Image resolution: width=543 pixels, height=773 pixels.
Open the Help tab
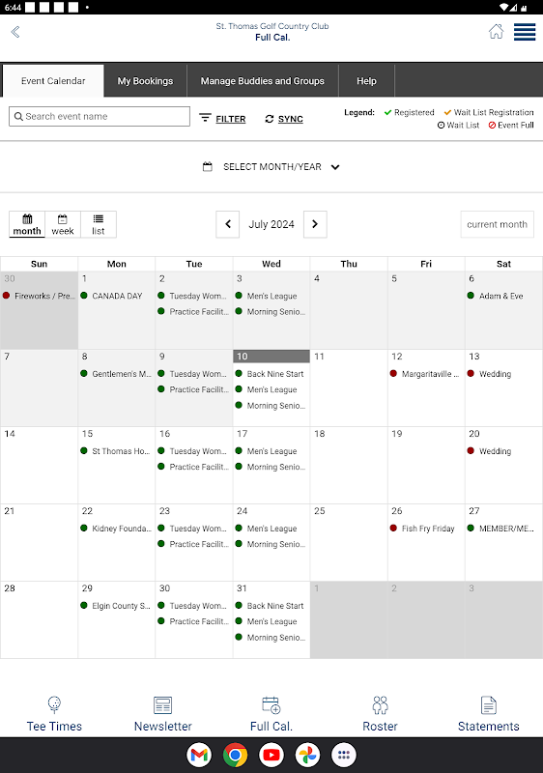tap(366, 81)
